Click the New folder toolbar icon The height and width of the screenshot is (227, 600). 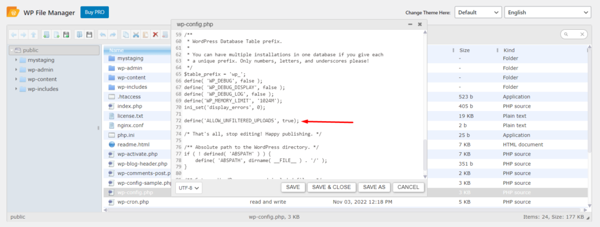coord(46,35)
